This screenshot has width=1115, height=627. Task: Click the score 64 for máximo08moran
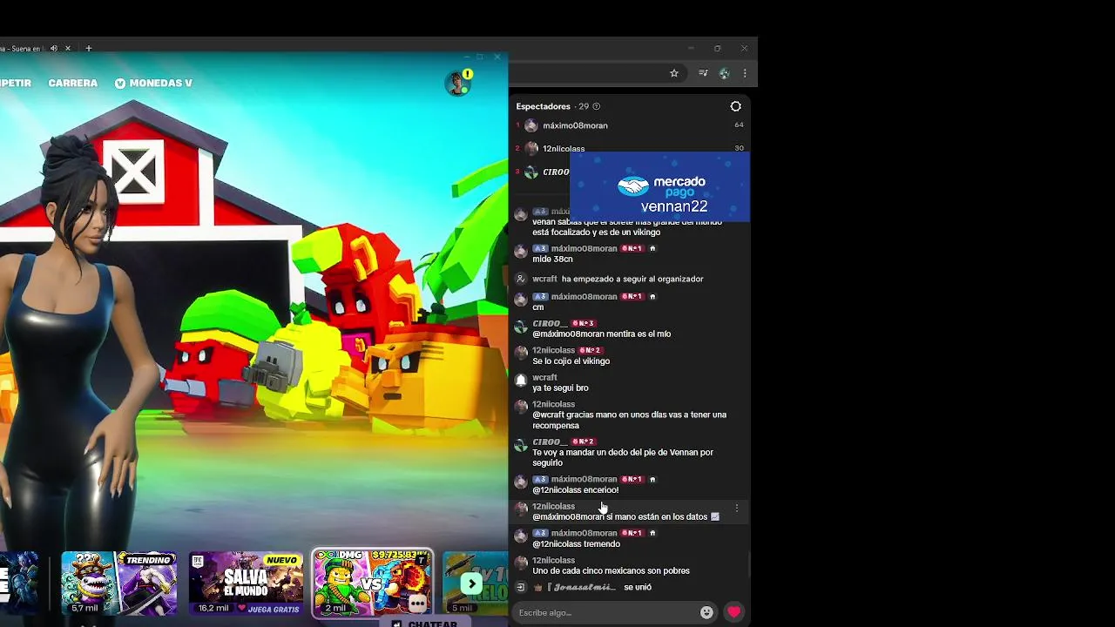[x=739, y=125]
